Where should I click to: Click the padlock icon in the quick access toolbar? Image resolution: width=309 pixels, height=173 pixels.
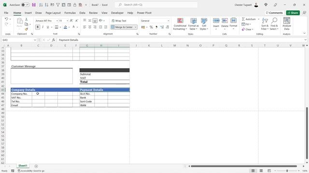75,5
